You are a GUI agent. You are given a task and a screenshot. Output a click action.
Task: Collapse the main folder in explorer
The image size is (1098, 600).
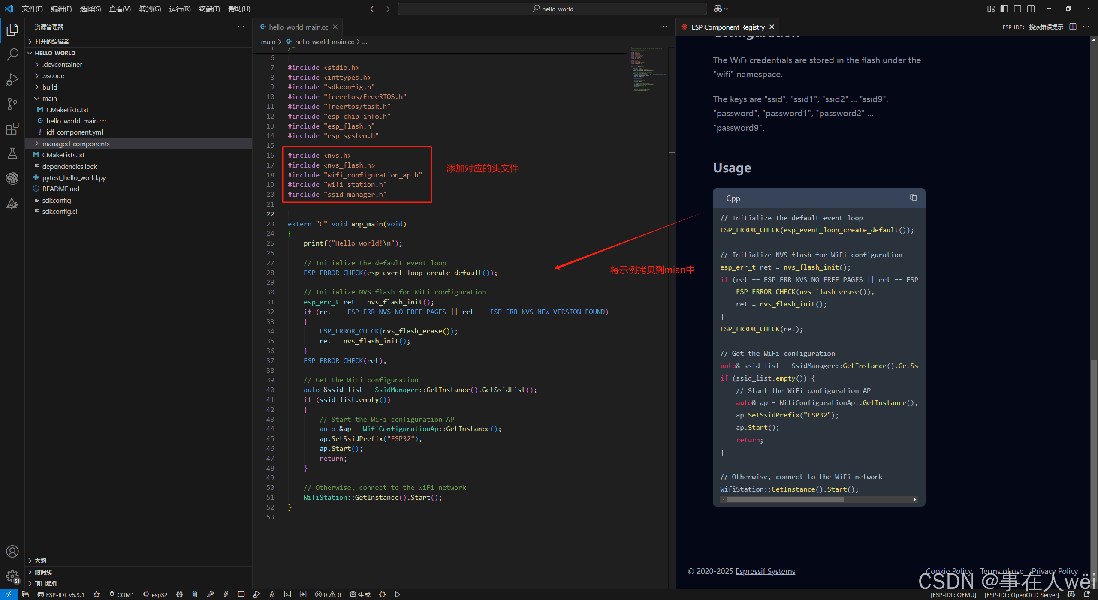tap(49, 98)
